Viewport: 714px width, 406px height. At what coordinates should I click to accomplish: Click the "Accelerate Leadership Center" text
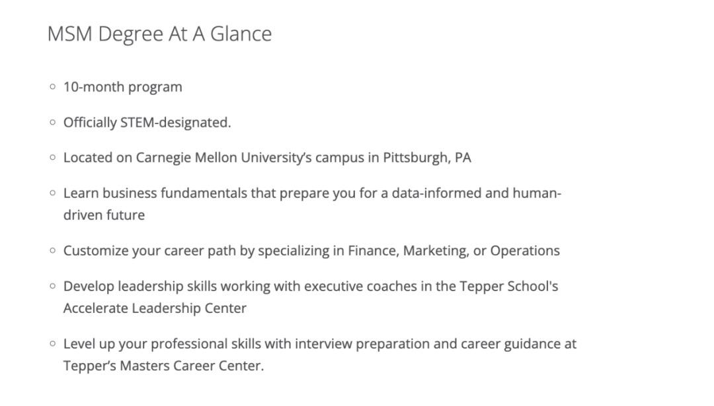click(155, 308)
